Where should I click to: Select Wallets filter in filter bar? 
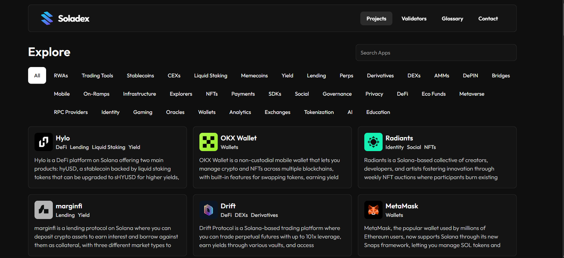(x=207, y=112)
